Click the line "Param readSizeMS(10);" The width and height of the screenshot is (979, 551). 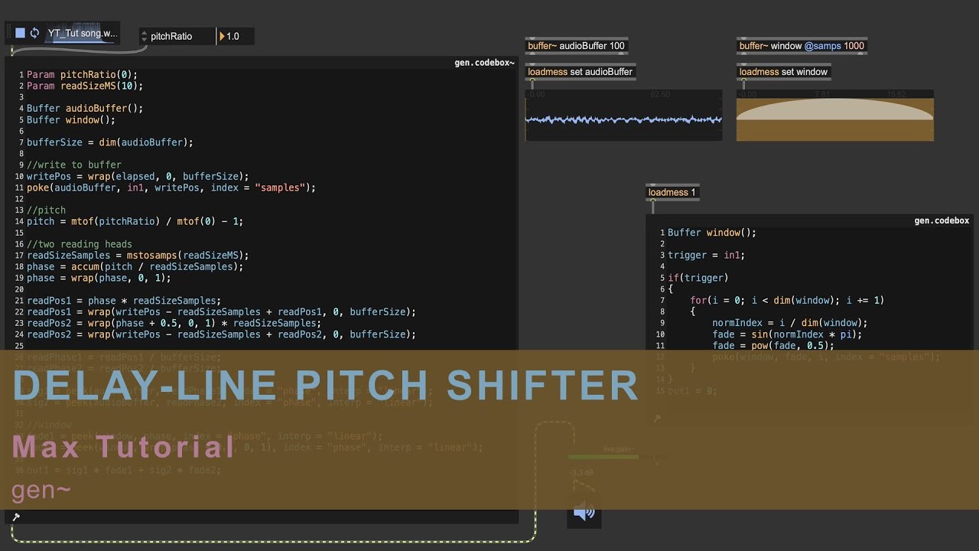[x=85, y=86]
